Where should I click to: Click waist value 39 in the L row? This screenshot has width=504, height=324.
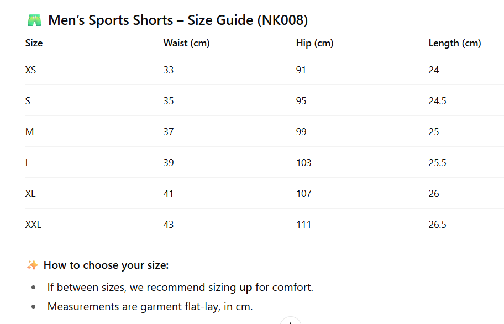point(169,163)
